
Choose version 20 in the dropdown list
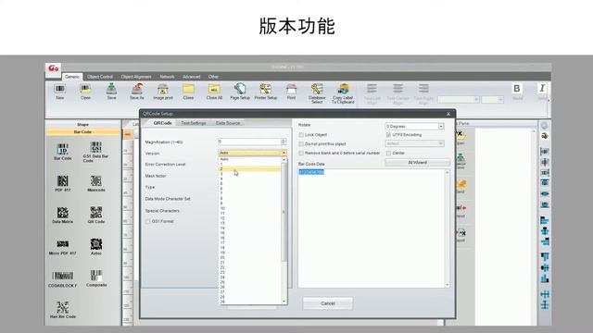pos(250,257)
